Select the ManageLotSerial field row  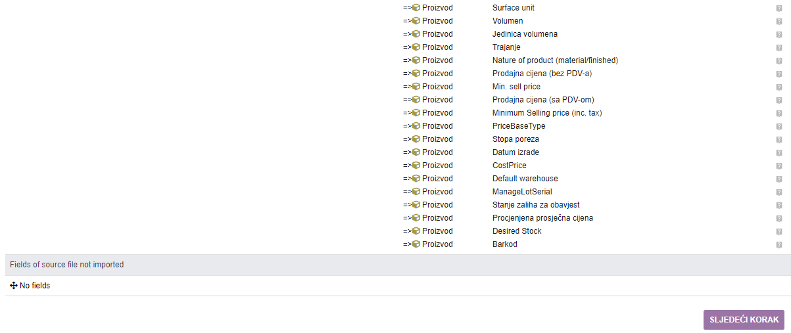pos(522,192)
